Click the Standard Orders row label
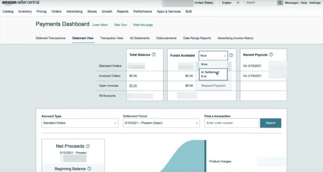The width and height of the screenshot is (323, 172). 110,66
